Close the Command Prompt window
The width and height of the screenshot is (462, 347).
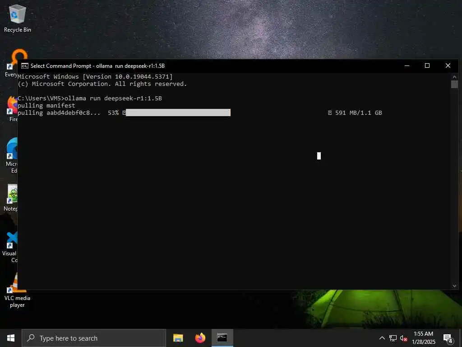coord(448,66)
